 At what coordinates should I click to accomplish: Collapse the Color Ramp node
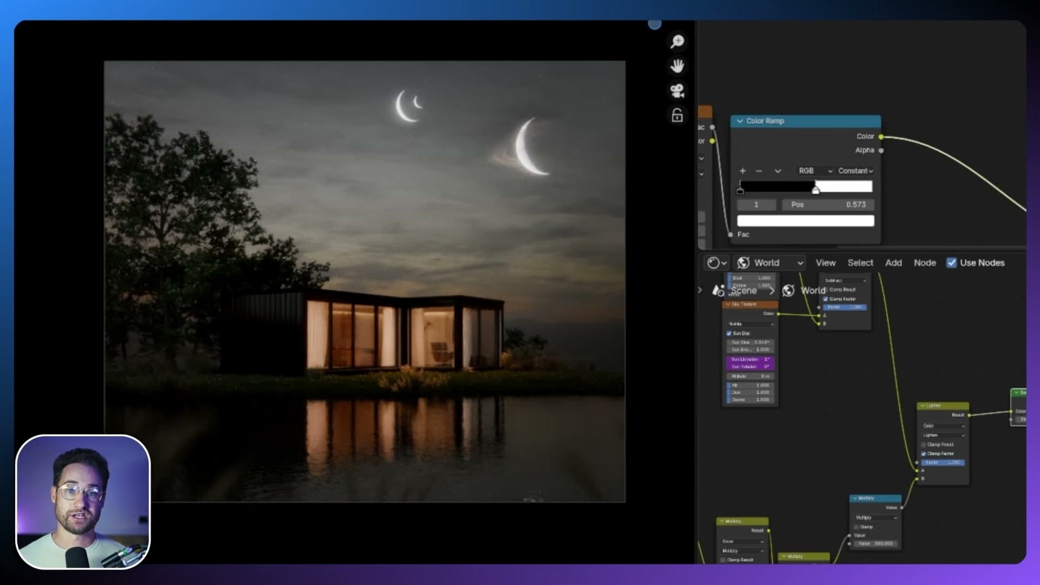coord(740,121)
